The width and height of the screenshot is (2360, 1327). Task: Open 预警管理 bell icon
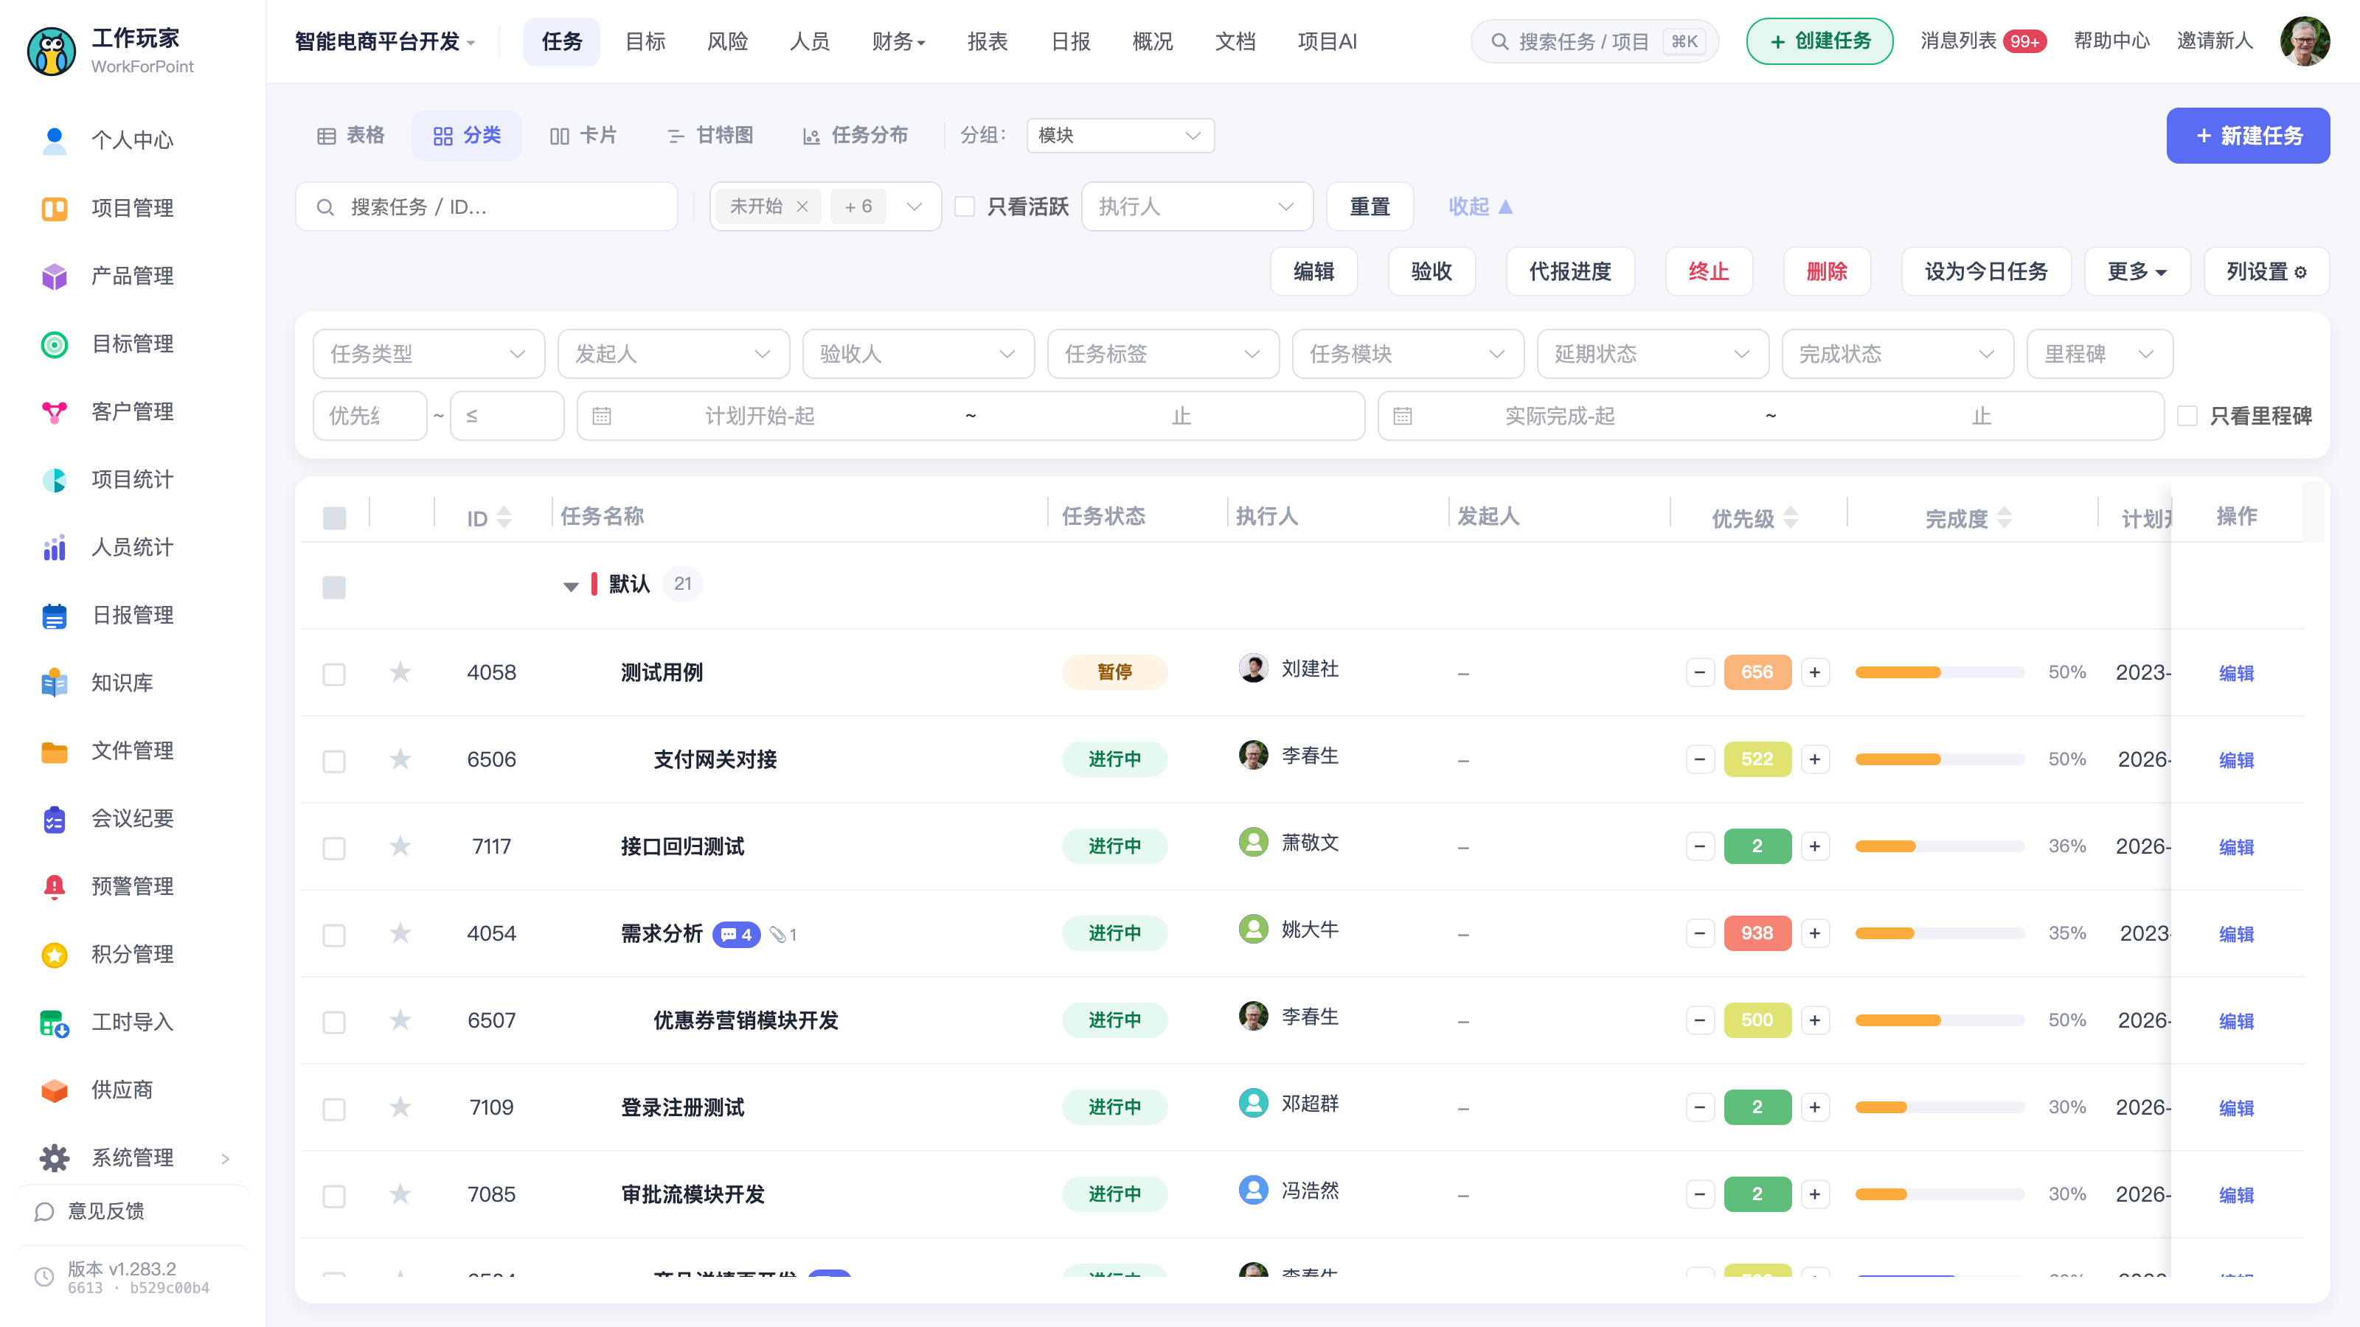(x=54, y=885)
